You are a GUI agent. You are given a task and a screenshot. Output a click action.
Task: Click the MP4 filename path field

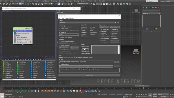coord(86,62)
